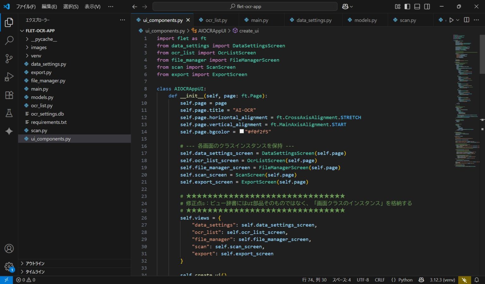Image resolution: width=485 pixels, height=284 pixels.
Task: Run the current Python file
Action: [x=452, y=20]
